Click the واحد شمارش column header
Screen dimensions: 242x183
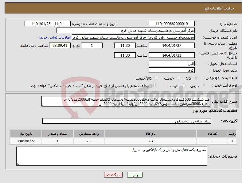click(89, 134)
